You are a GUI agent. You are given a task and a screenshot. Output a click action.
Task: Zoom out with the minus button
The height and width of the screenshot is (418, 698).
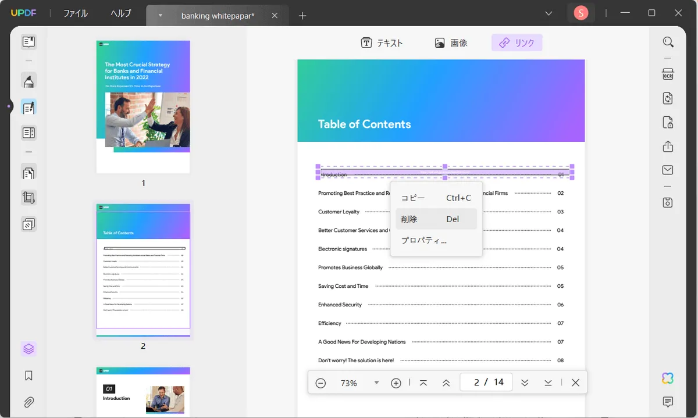point(320,383)
